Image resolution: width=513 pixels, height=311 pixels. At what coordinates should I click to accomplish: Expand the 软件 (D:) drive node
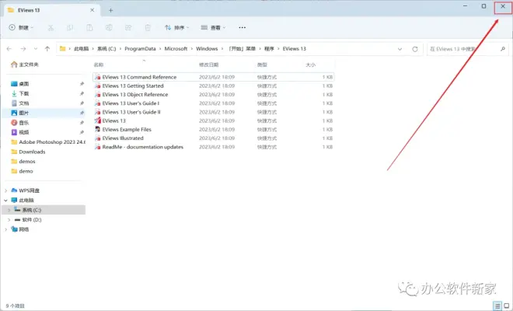[10, 219]
